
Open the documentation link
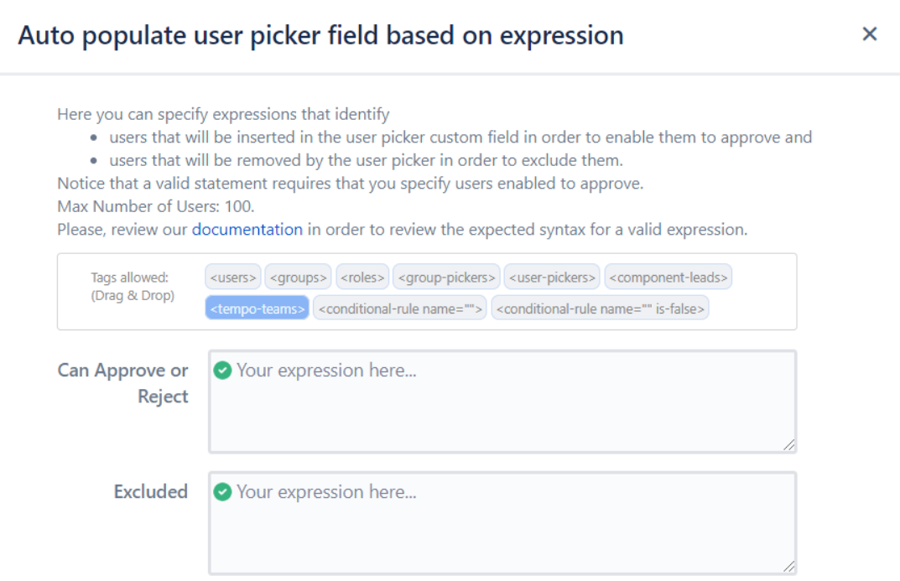coord(247,229)
